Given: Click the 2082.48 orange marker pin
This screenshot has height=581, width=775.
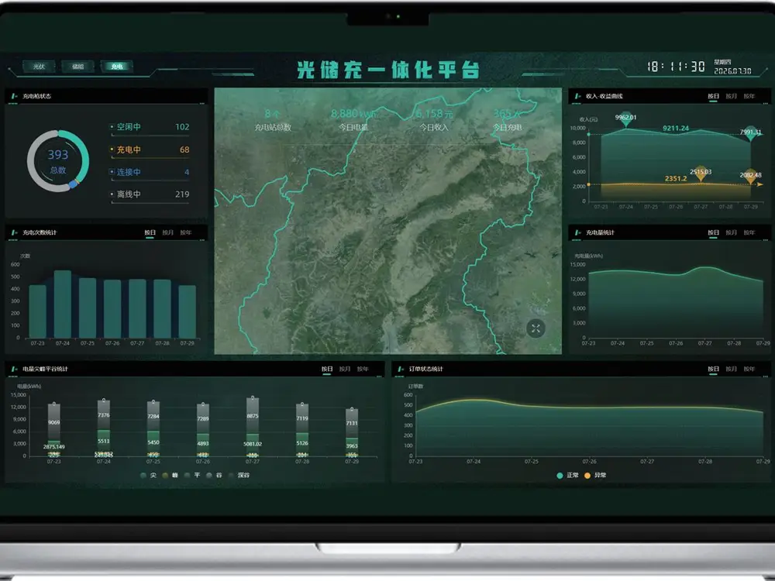Looking at the screenshot, I should [x=750, y=175].
